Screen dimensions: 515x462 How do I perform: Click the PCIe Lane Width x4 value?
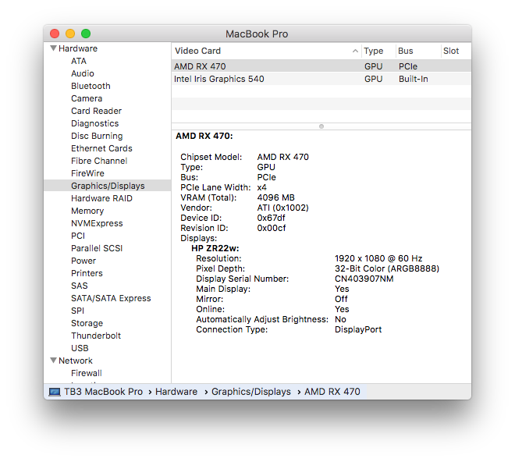point(261,187)
